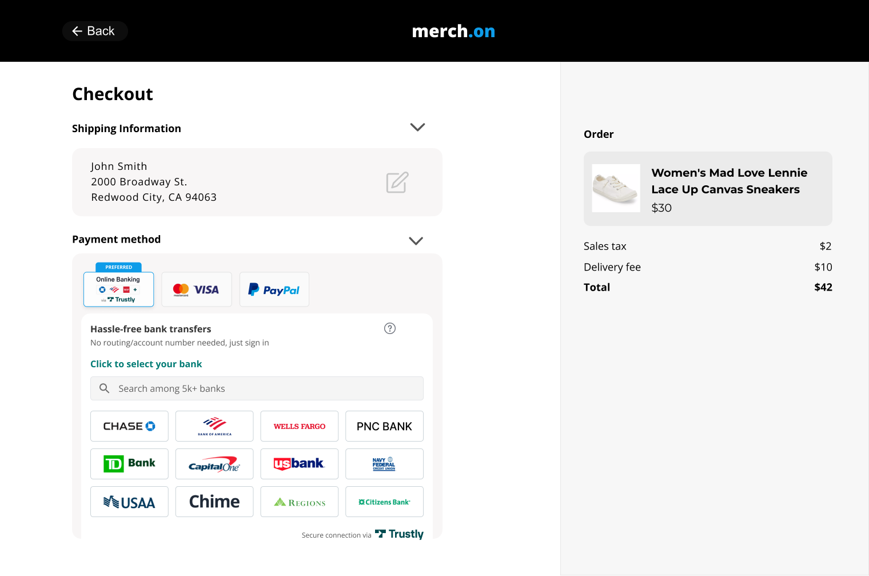Collapse the Payment method section
This screenshot has height=576, width=869.
tap(416, 241)
